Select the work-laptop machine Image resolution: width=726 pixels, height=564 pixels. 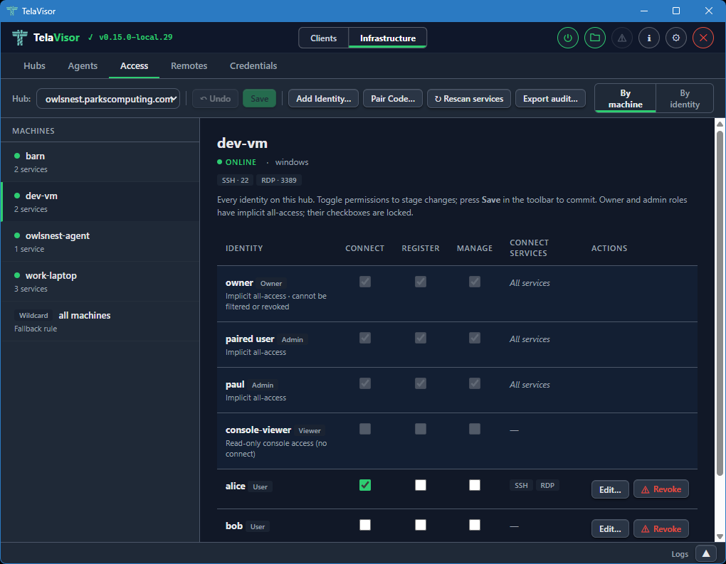click(100, 282)
